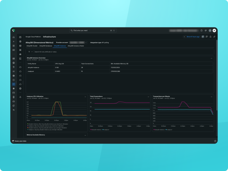228x171 pixels.
Task: Click the feedback speech icon in top bar
Action: (206, 30)
